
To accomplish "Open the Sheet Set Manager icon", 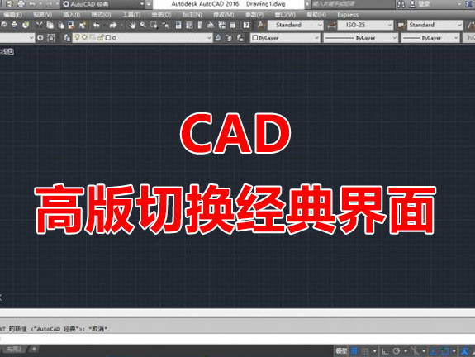I will coord(211,25).
